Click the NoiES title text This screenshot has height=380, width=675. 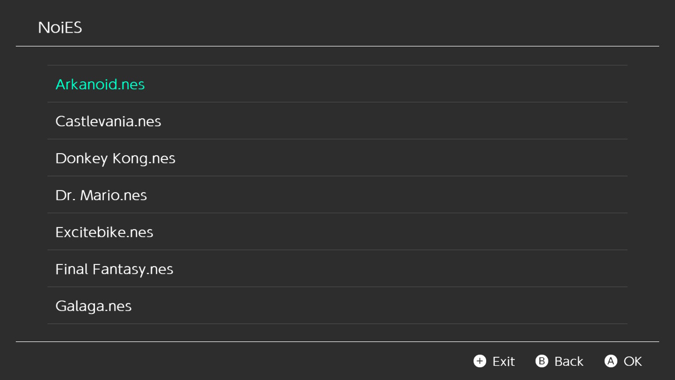click(x=60, y=27)
